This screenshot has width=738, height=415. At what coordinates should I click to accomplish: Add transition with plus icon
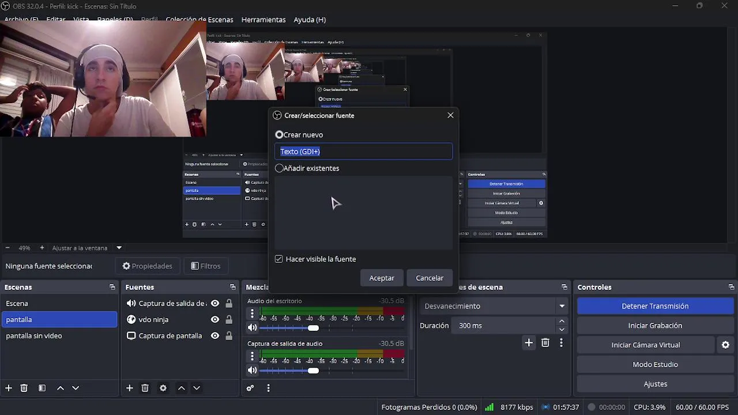coord(529,343)
